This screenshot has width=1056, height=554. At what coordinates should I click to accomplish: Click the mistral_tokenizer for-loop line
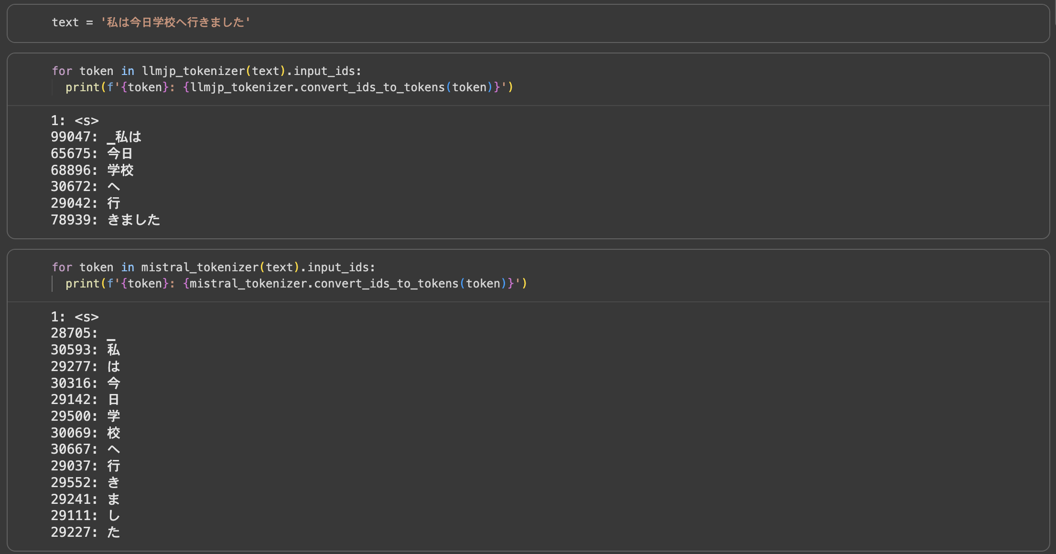coord(213,267)
